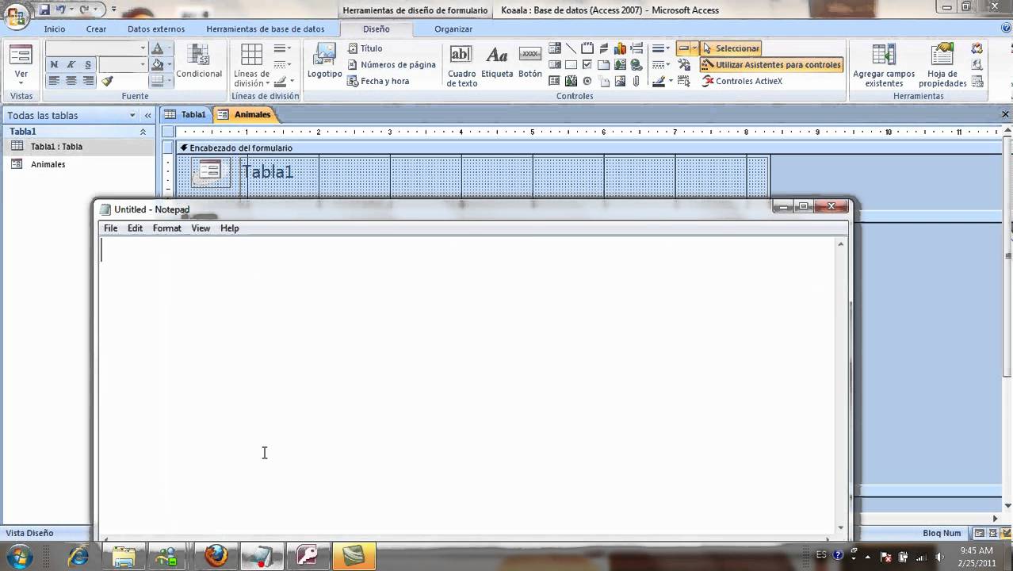
Task: Select the hyperlink globe control
Action: point(636,65)
